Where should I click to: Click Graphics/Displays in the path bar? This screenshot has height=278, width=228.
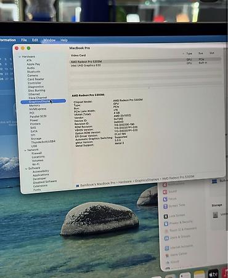coord(147,180)
